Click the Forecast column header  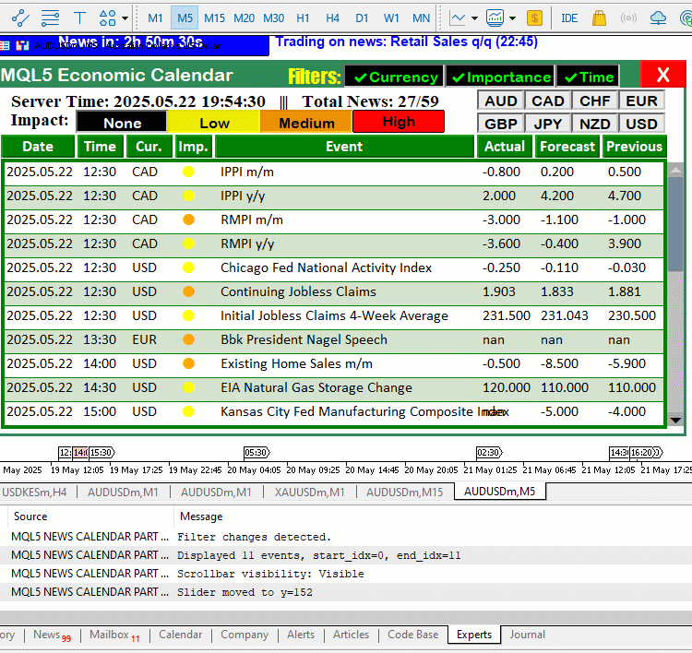pyautogui.click(x=567, y=147)
